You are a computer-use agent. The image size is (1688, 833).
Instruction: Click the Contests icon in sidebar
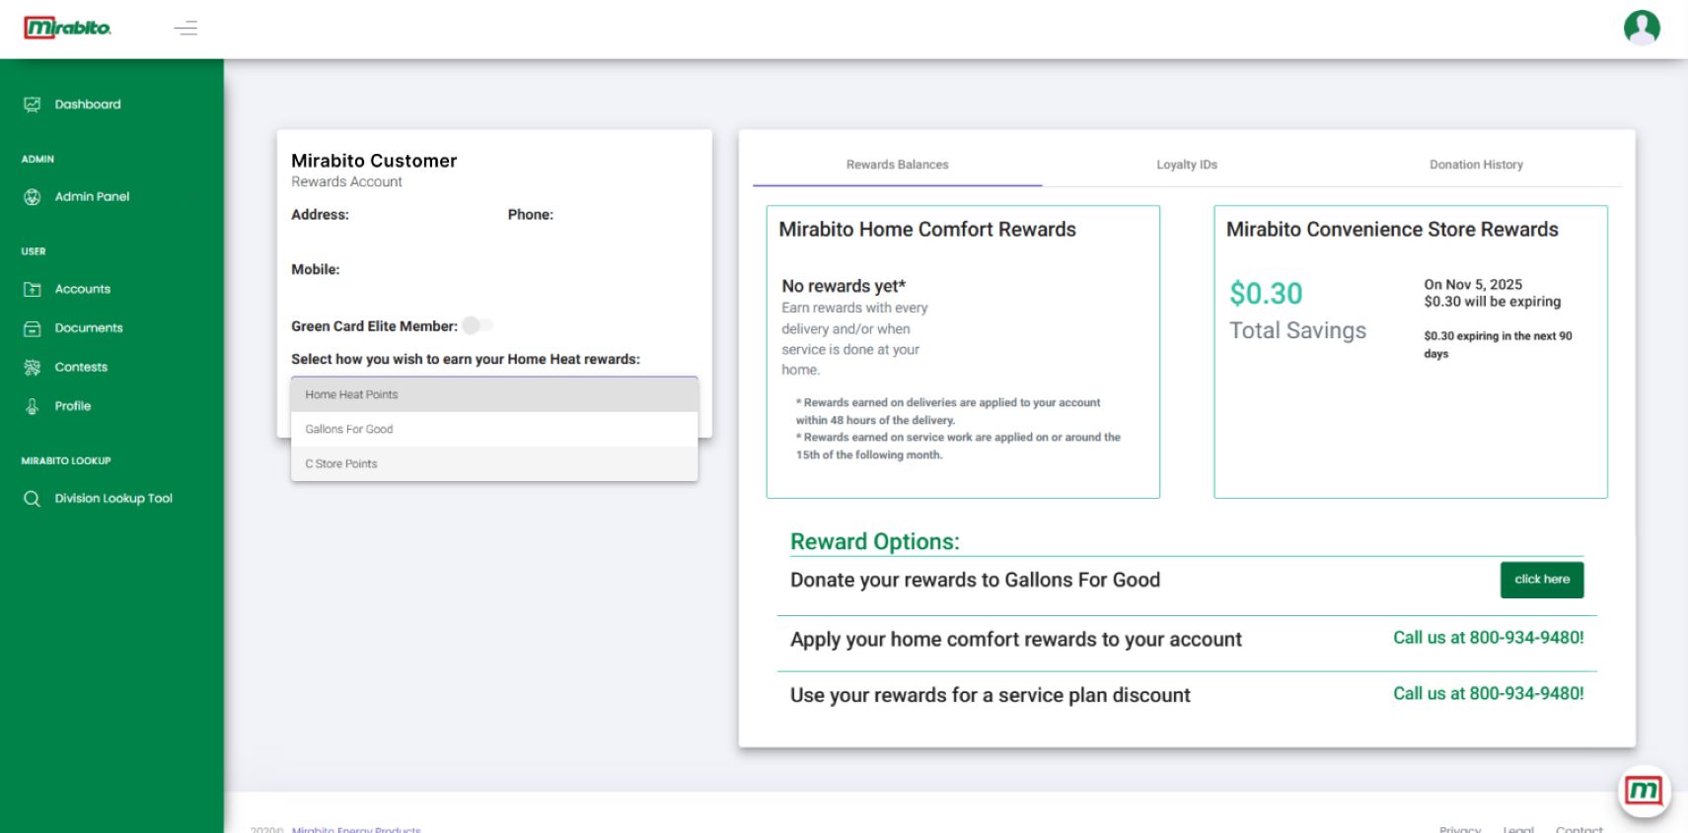click(x=33, y=368)
